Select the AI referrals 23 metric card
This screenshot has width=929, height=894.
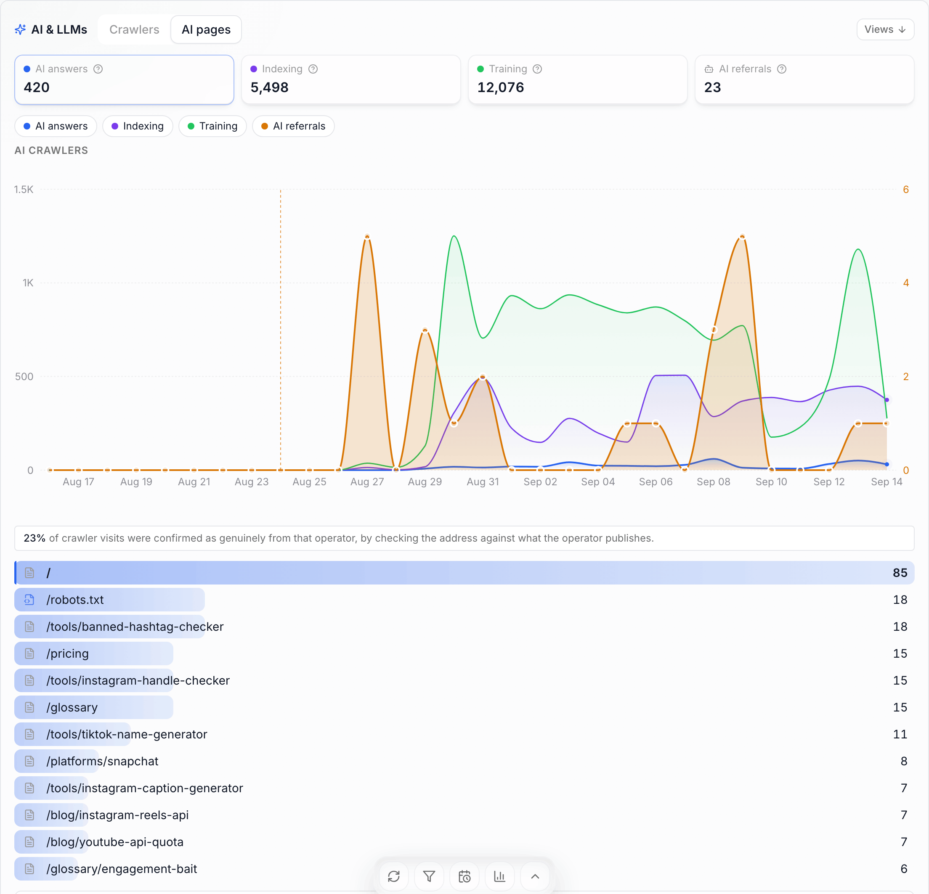click(804, 79)
